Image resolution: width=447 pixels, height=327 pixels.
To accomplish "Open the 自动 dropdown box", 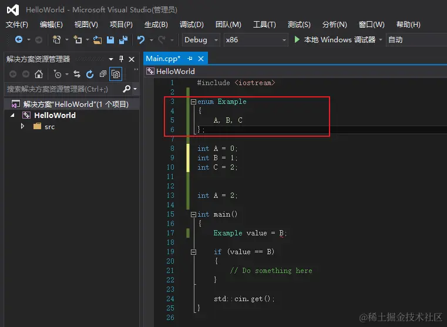I will [x=416, y=40].
